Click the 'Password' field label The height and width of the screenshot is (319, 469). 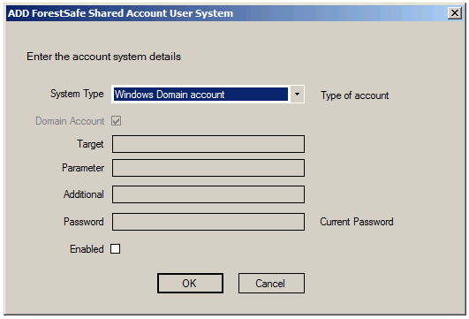click(x=84, y=222)
